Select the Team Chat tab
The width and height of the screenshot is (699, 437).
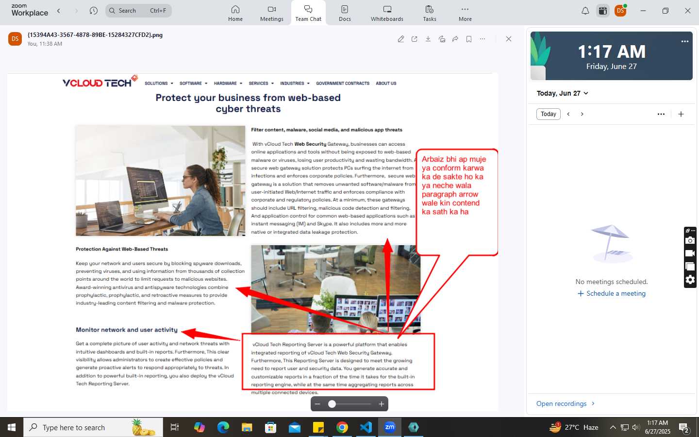[308, 13]
